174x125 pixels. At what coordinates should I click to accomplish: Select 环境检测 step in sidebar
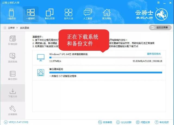pyautogui.click(x=13, y=40)
